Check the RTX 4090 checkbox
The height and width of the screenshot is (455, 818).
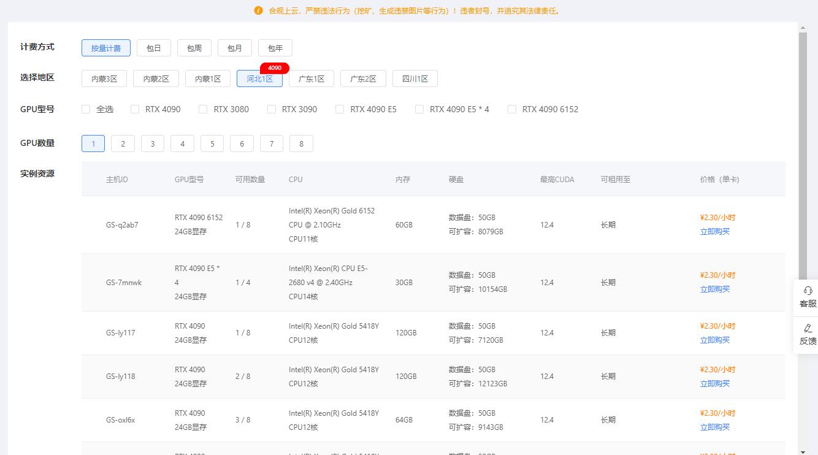pyautogui.click(x=135, y=109)
